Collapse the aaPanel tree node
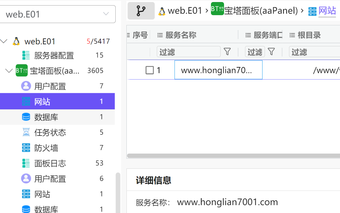 click(10, 71)
